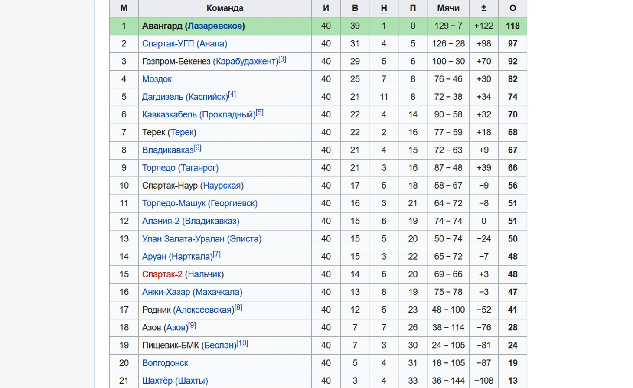Click footnote reference [5] beside Кавказкабель
The height and width of the screenshot is (388, 633).
coord(259,112)
